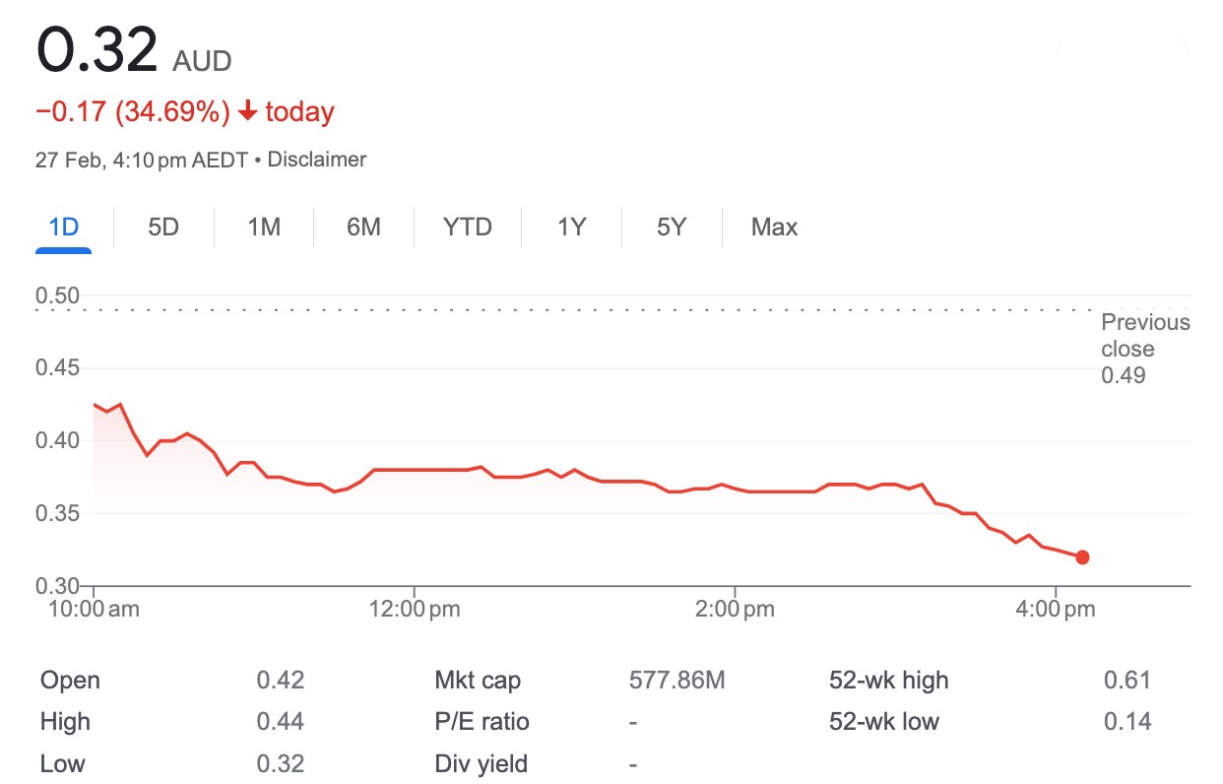
Task: Click the P/E ratio label
Action: pyautogui.click(x=482, y=722)
